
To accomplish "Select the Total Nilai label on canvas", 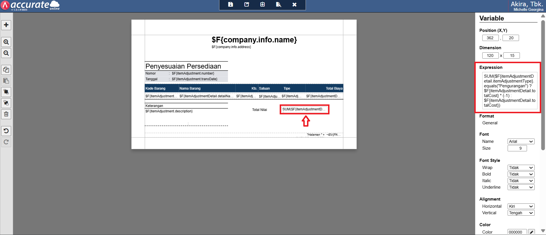I will coord(259,110).
